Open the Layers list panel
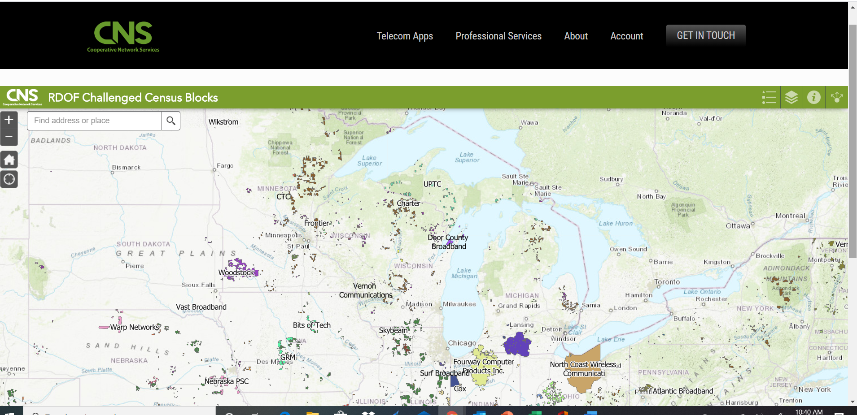The height and width of the screenshot is (415, 857). [x=791, y=97]
